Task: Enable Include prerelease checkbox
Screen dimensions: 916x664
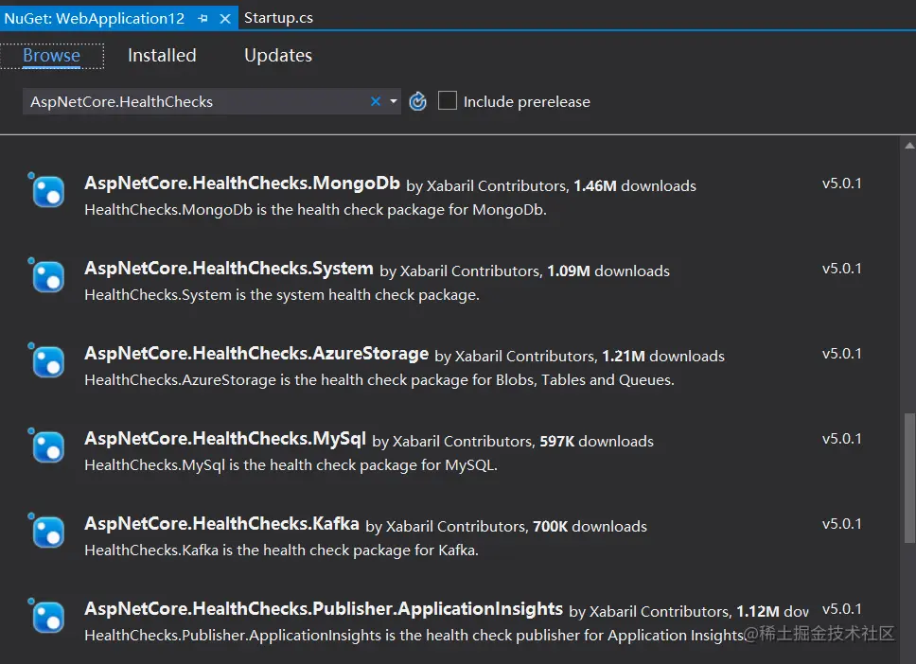Action: [x=448, y=100]
